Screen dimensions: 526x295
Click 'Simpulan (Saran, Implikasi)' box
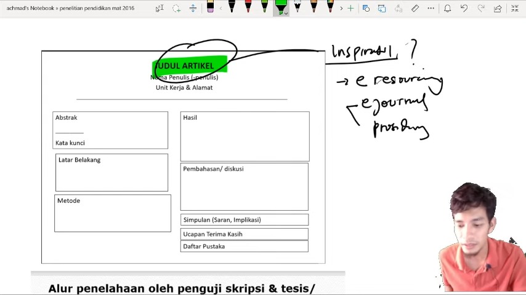pyautogui.click(x=244, y=219)
